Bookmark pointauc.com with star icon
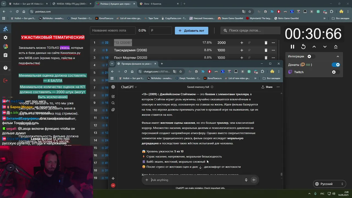The width and height of the screenshot is (352, 198). [250, 12]
